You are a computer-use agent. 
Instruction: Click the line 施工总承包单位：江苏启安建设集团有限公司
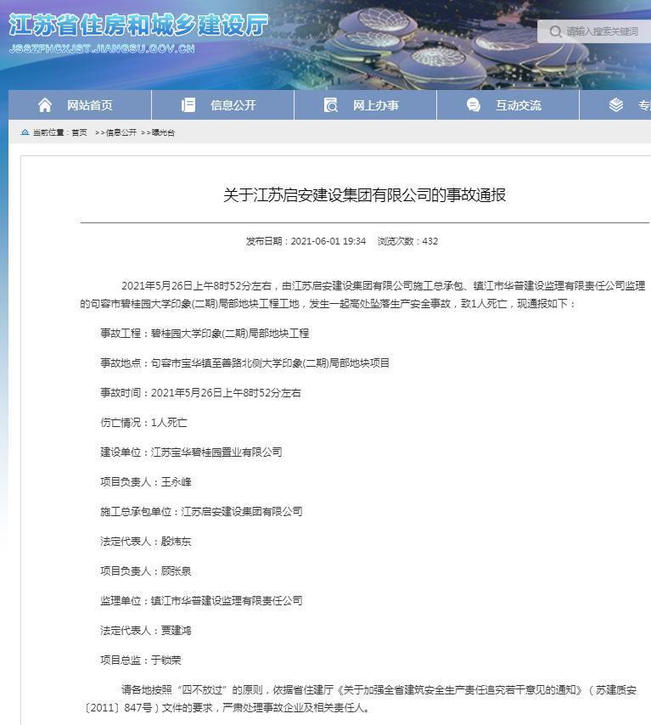[202, 511]
